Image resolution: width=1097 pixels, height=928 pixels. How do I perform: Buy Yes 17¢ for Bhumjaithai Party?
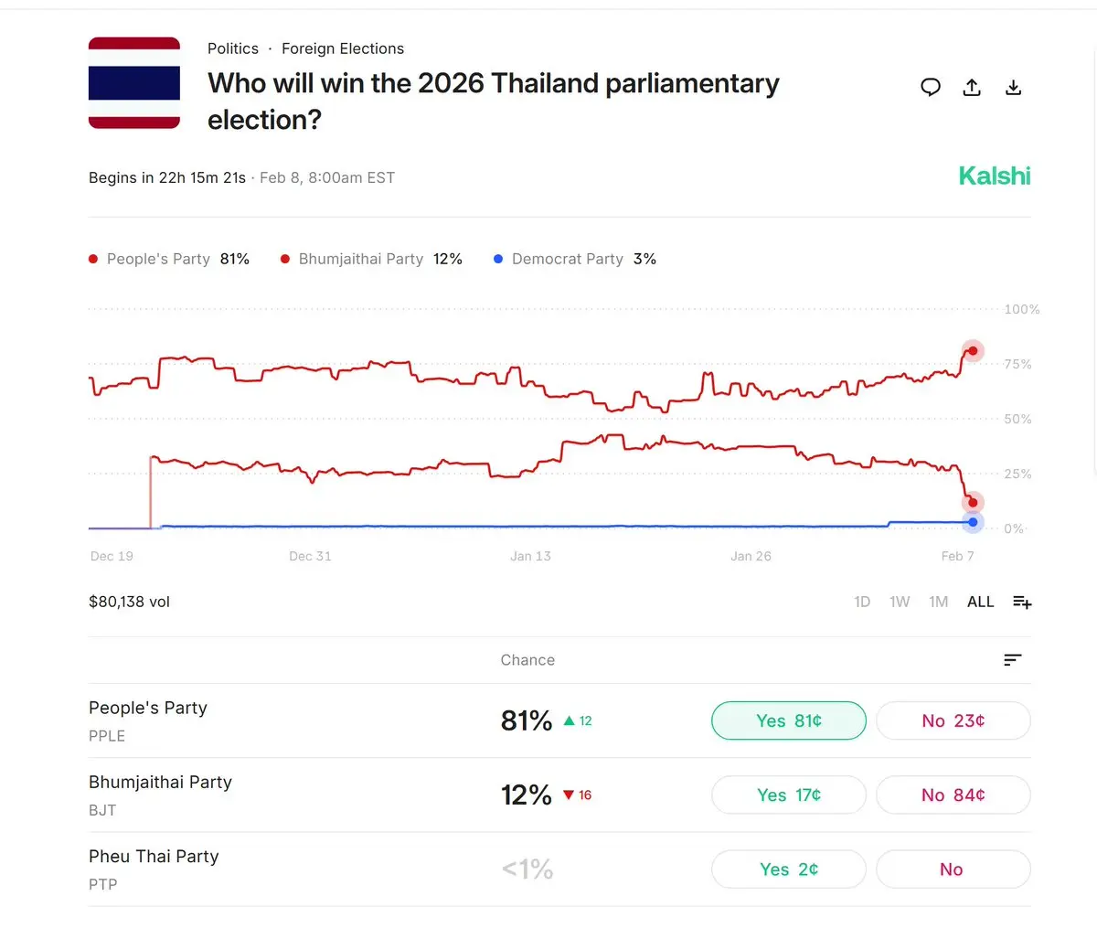[x=788, y=795]
